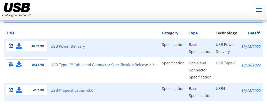Download the USB Type-C Cable specification
The image size is (267, 104).
19,64
